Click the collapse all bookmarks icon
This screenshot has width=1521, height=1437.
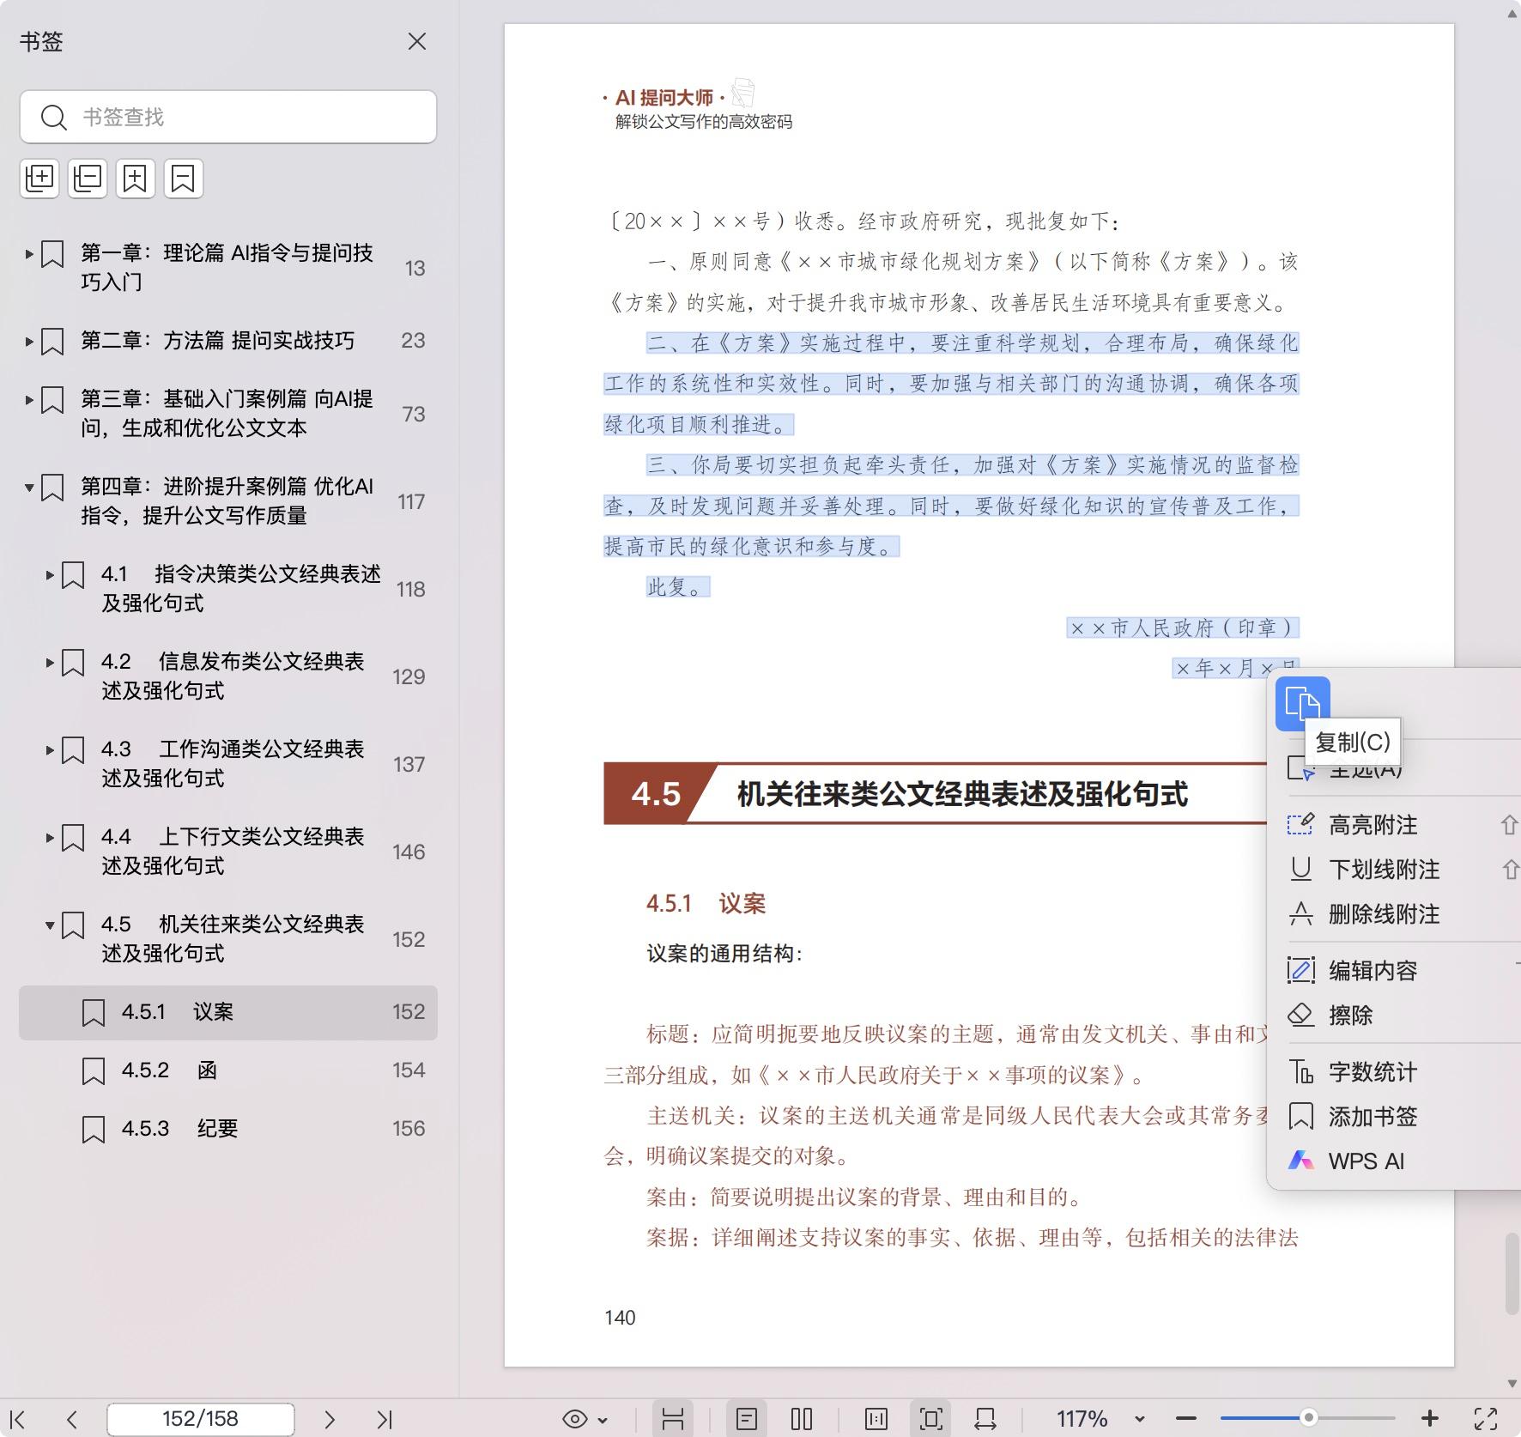click(88, 179)
